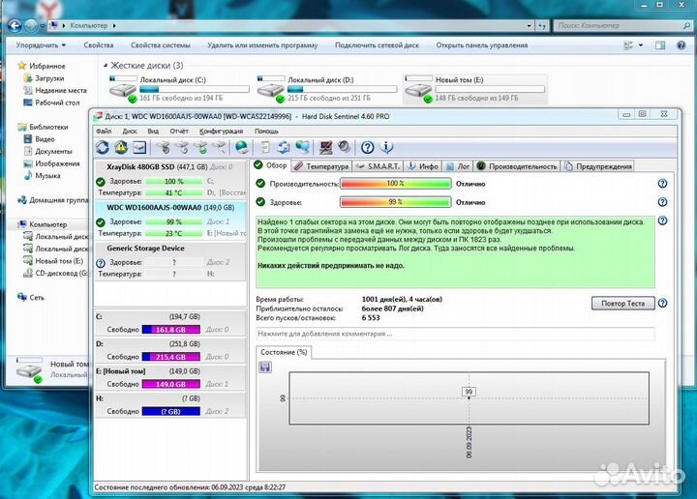Click the comment input field
Image resolution: width=697 pixels, height=499 pixels.
click(455, 334)
